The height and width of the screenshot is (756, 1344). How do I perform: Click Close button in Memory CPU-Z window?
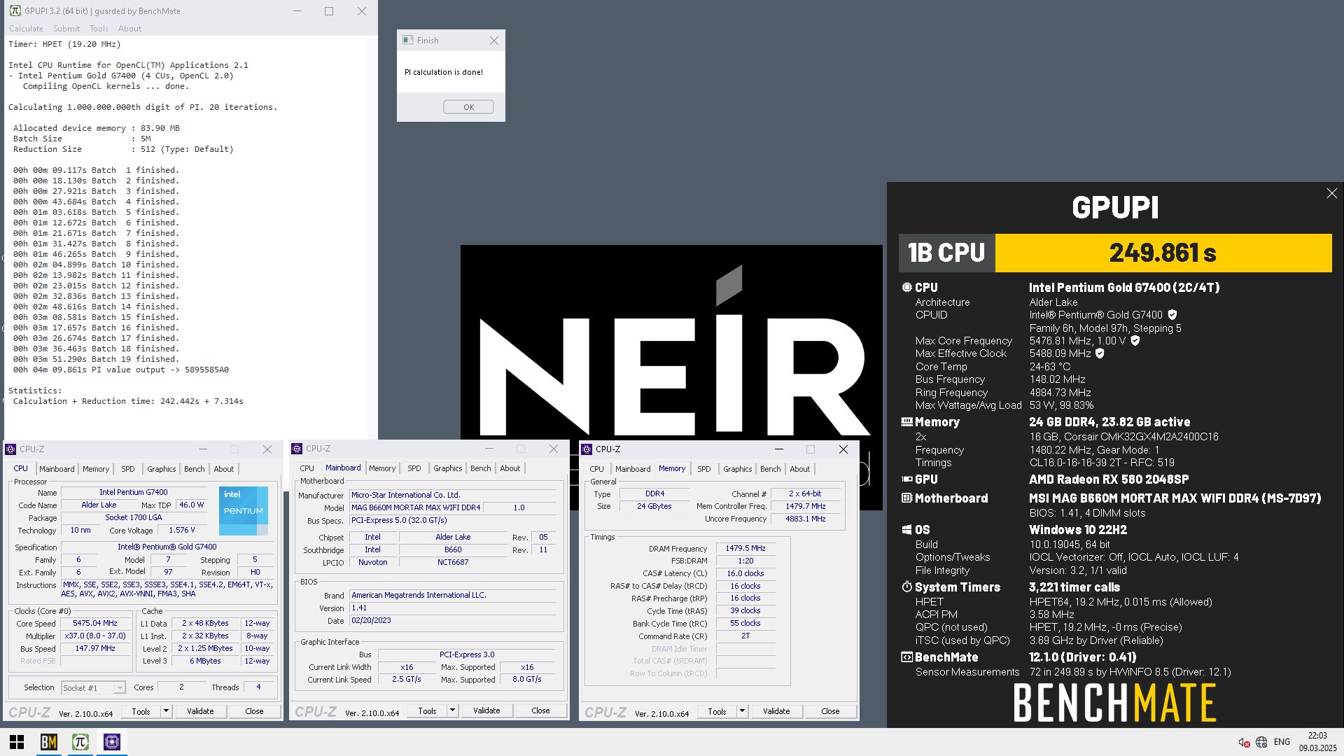pos(830,711)
